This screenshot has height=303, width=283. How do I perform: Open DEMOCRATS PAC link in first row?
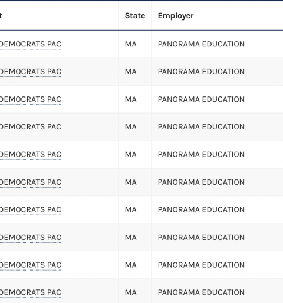31,44
